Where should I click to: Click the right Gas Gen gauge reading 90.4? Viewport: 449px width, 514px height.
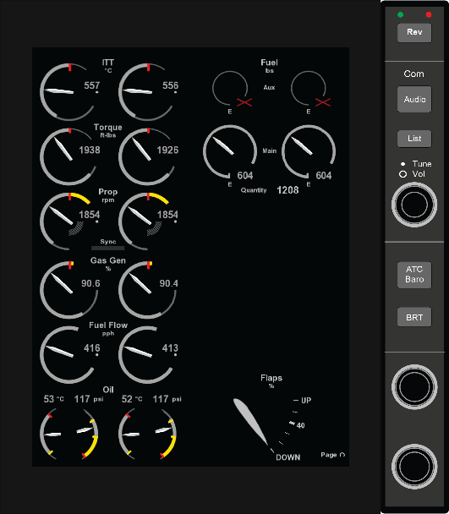(148, 290)
